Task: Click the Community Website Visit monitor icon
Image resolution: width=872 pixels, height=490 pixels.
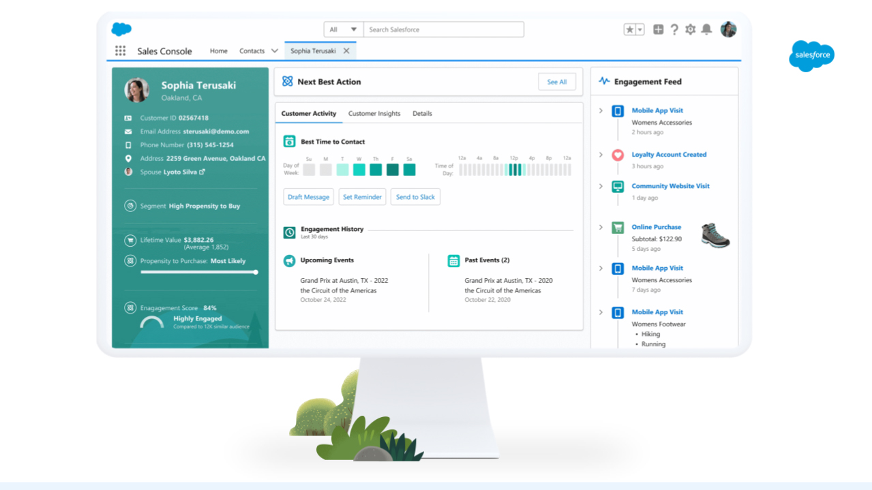Action: pyautogui.click(x=618, y=186)
